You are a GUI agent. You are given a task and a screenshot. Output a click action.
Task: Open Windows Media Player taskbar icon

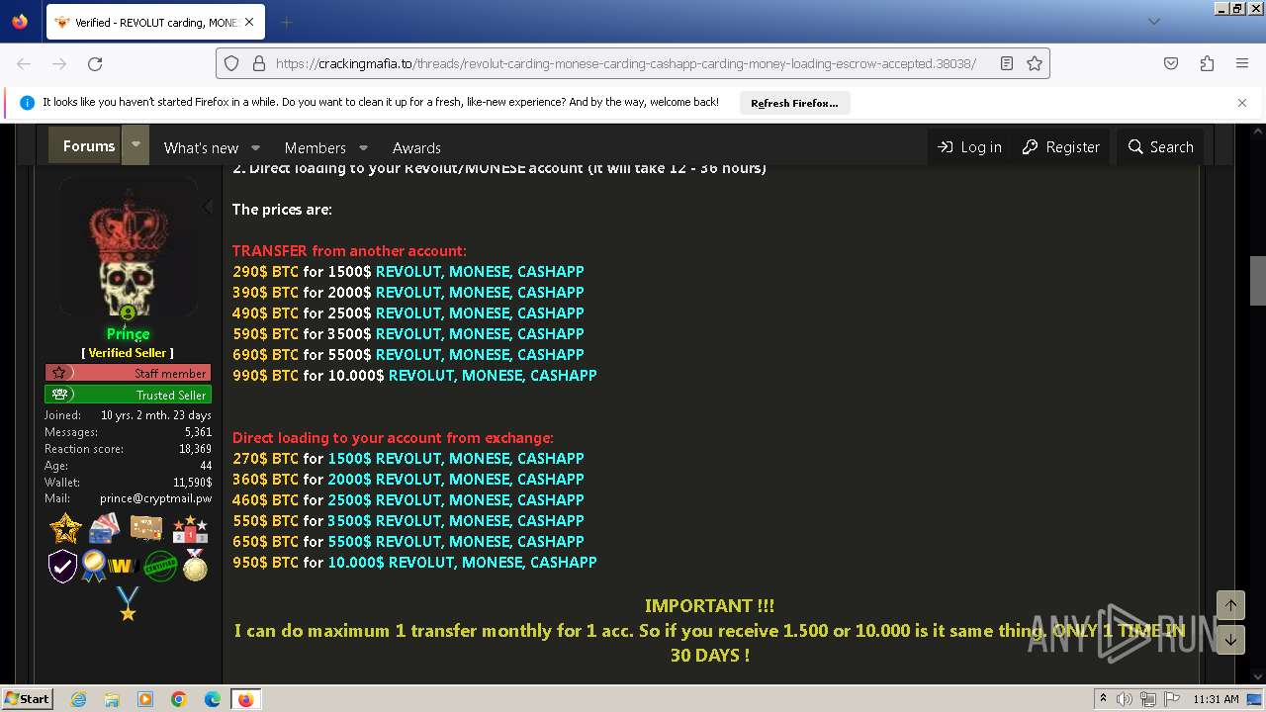(x=145, y=699)
